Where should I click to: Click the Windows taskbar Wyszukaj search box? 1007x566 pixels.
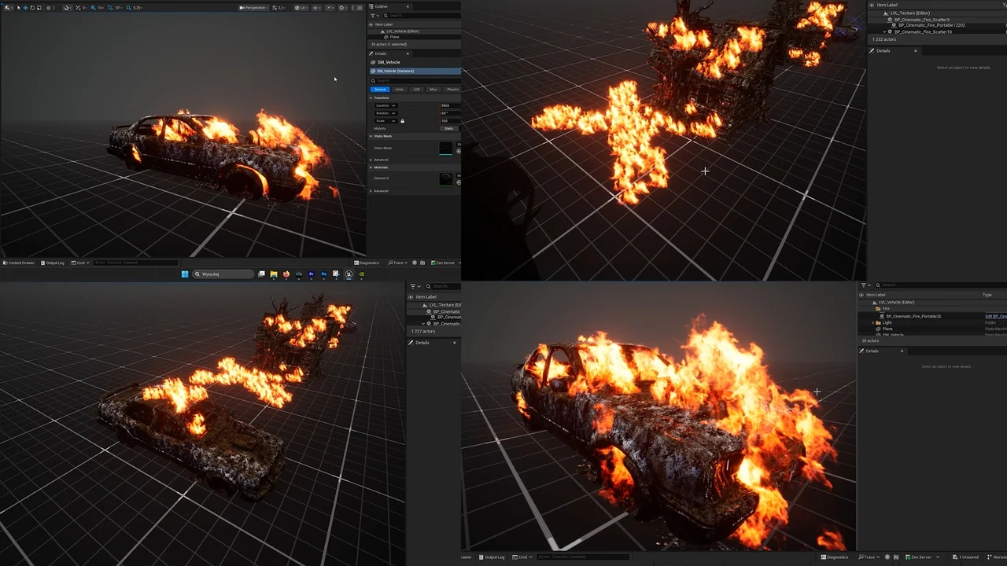pyautogui.click(x=223, y=274)
